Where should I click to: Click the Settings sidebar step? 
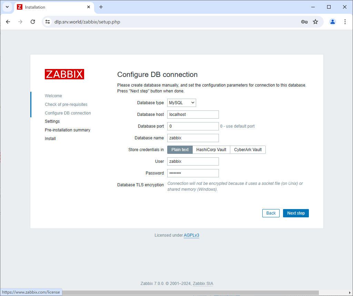point(52,121)
